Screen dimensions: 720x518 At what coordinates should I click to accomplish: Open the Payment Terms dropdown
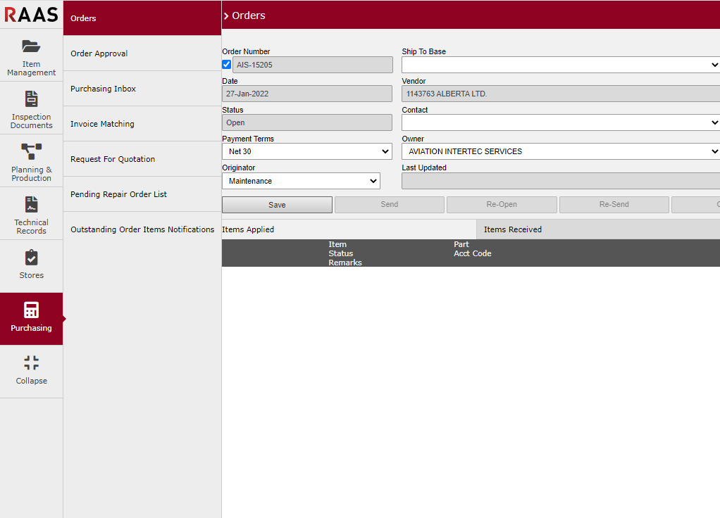[x=306, y=151]
